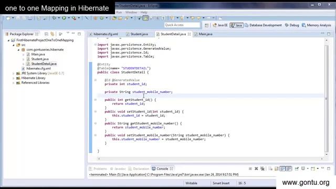Expand the Referenced Libraries node

pyautogui.click(x=14, y=83)
